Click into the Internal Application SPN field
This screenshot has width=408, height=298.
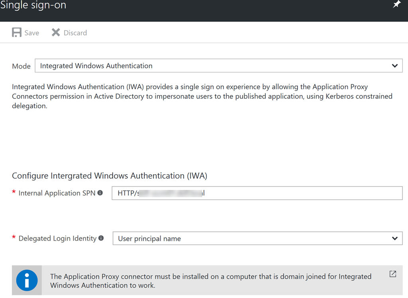pos(257,193)
